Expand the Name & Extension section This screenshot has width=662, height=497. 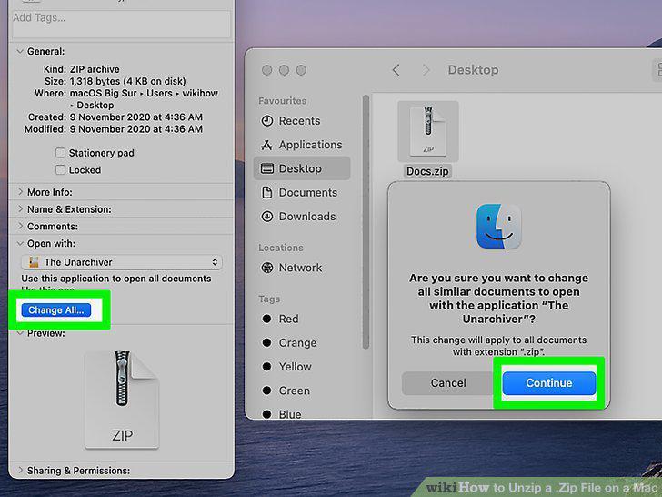pyautogui.click(x=20, y=209)
